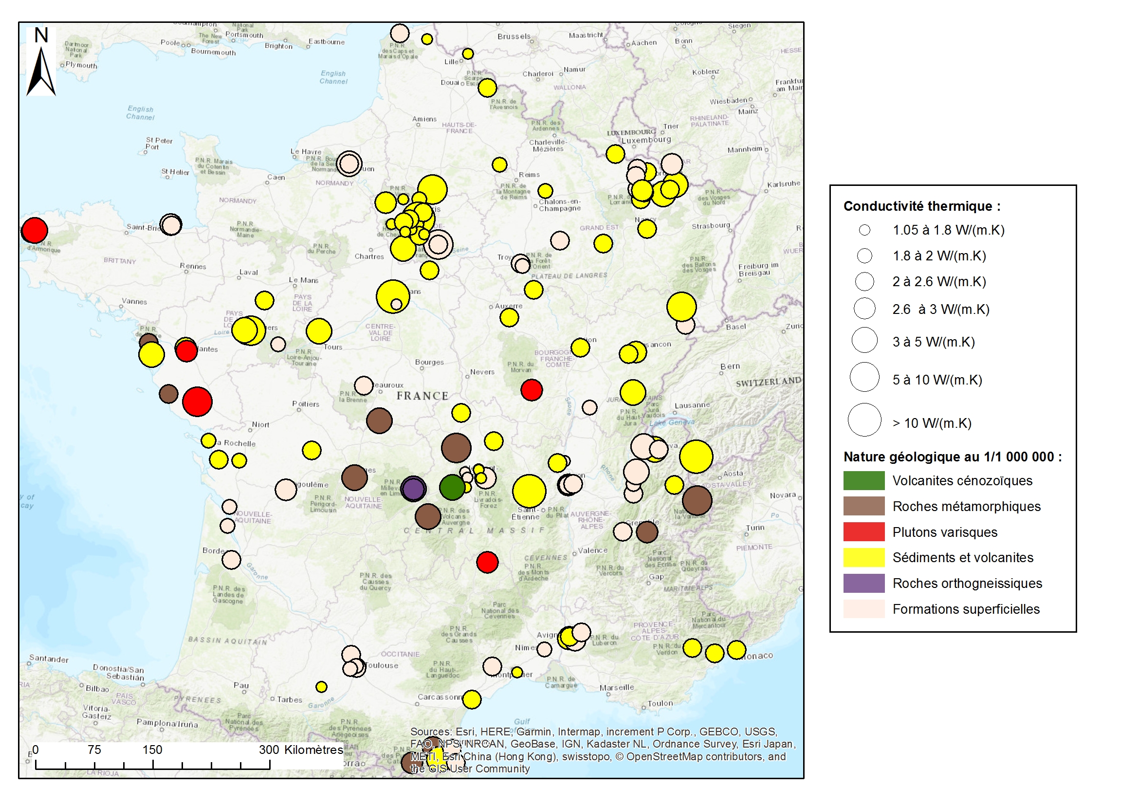Image resolution: width=1138 pixels, height=805 pixels.
Task: Click the green Volcanites cénozoïques swatch
Action: pos(864,480)
